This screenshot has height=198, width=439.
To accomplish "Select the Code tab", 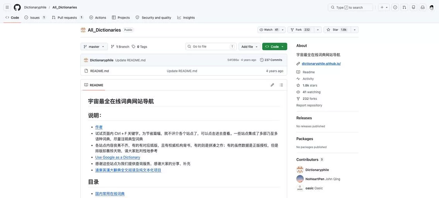I will (12, 18).
